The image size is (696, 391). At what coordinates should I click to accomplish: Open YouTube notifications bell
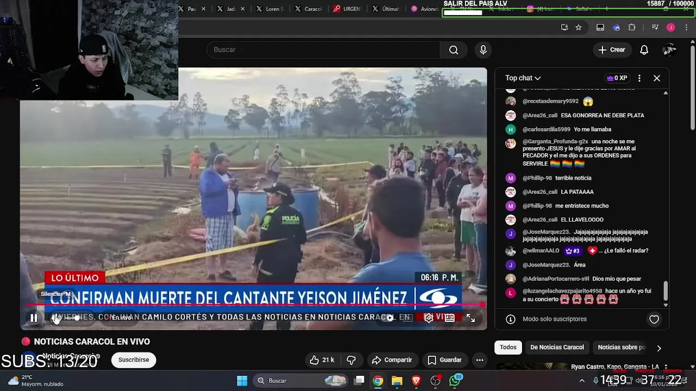[644, 50]
